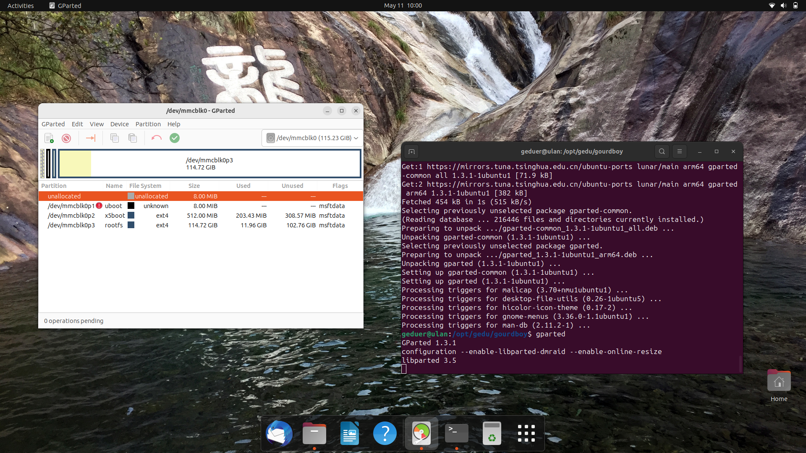Click the 0 operations pending status text
806x453 pixels.
coord(74,321)
